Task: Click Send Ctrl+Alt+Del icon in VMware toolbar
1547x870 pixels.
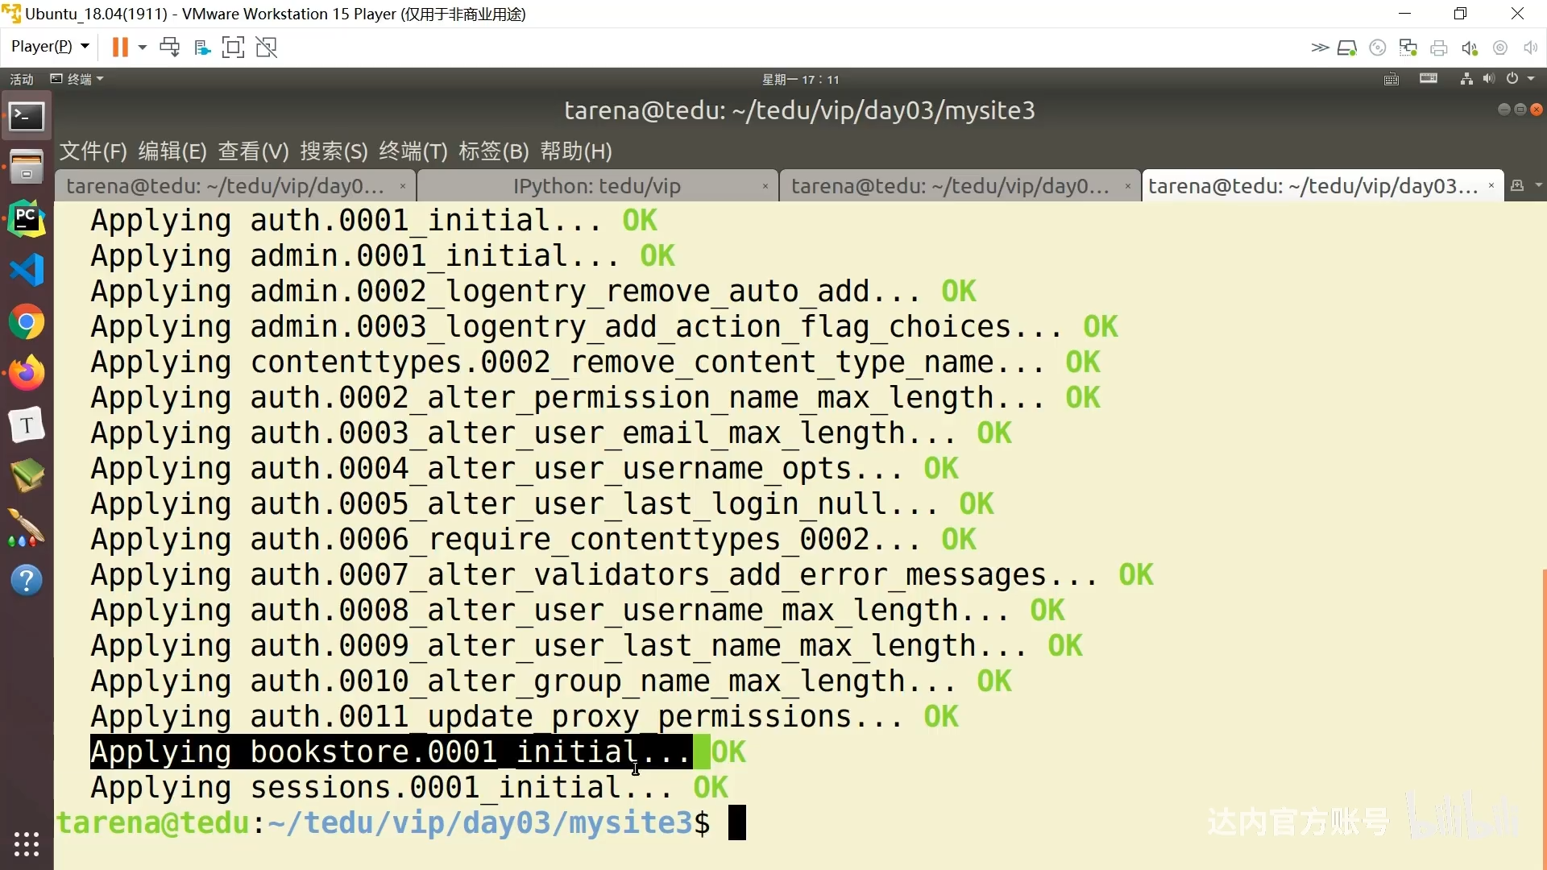Action: pos(169,48)
